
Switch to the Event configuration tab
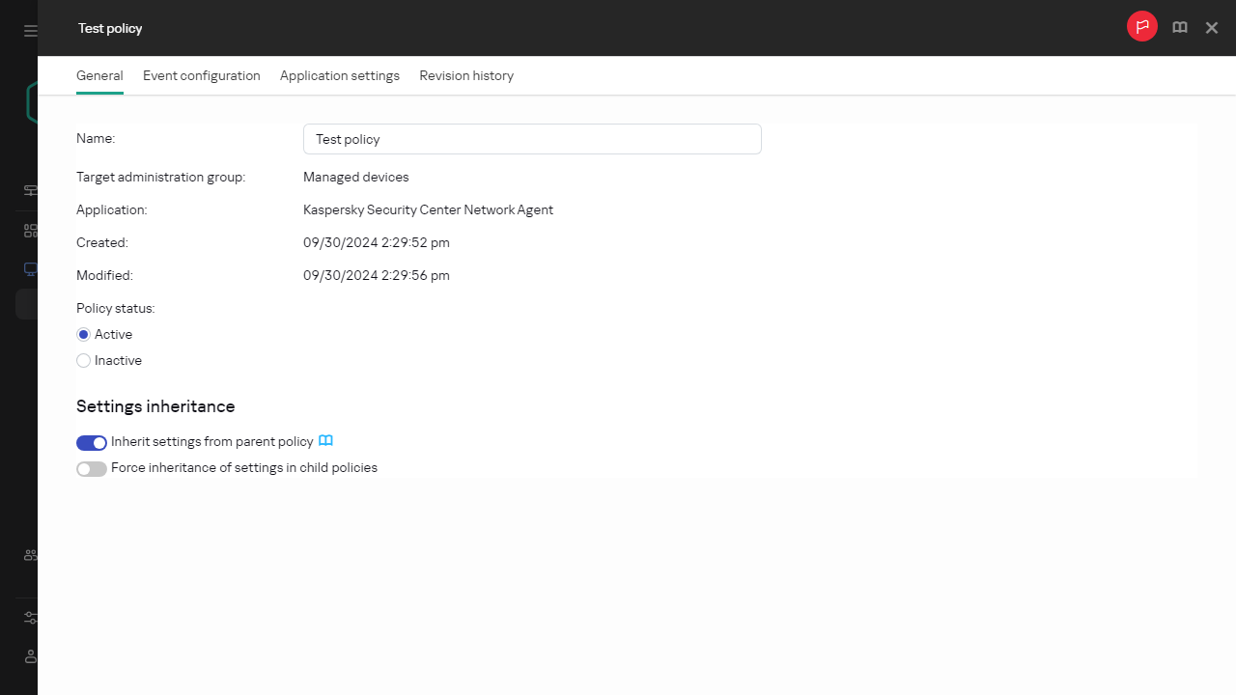point(201,75)
